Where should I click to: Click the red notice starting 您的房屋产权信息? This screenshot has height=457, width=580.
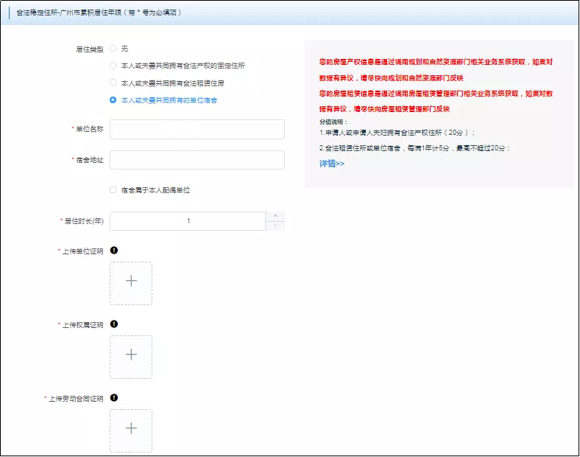[x=436, y=69]
